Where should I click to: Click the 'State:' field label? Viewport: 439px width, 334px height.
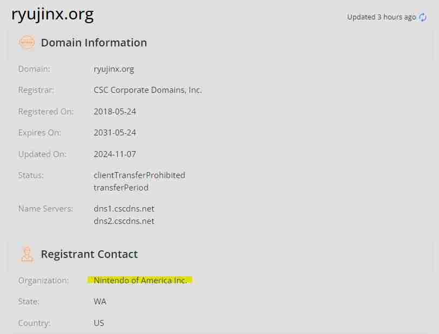[x=29, y=302]
